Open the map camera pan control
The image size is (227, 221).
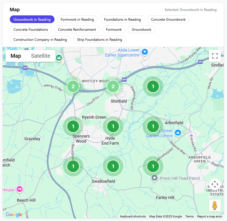pyautogui.click(x=215, y=184)
